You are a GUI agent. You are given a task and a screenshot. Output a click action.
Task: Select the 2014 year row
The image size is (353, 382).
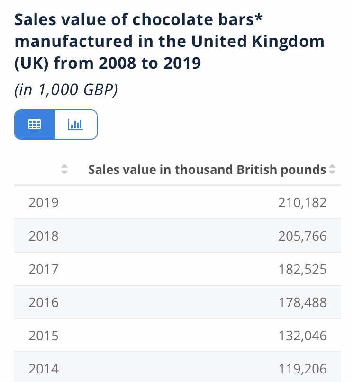tap(177, 369)
